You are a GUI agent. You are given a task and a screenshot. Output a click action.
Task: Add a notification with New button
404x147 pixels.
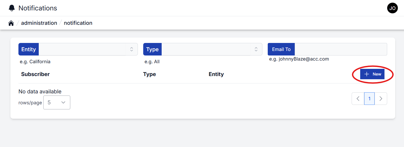[372, 74]
